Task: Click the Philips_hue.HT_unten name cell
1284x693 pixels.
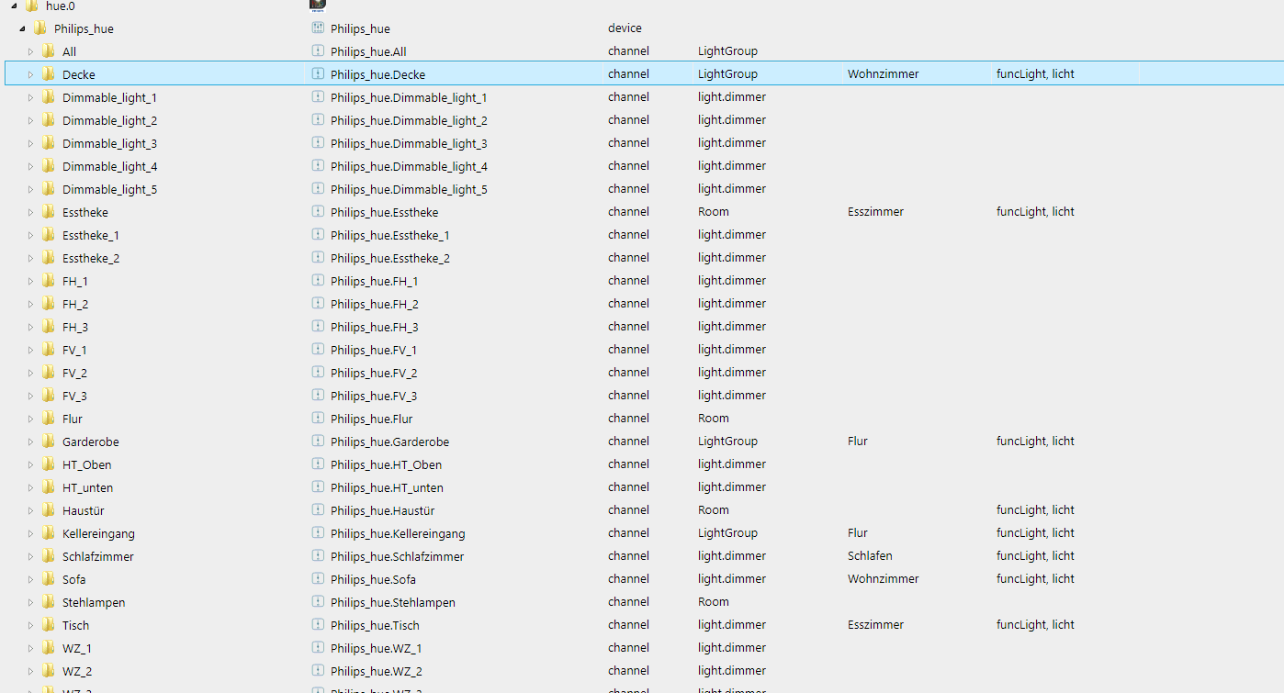Action: pos(387,487)
